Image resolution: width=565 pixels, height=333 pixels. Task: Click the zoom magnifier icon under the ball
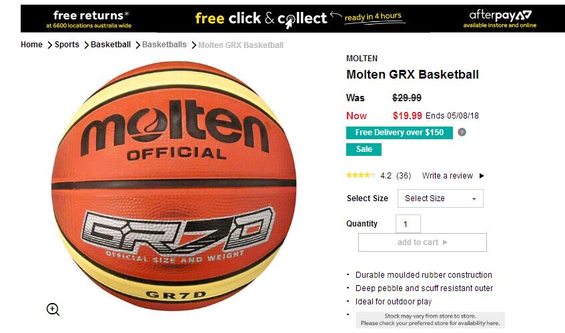click(53, 309)
